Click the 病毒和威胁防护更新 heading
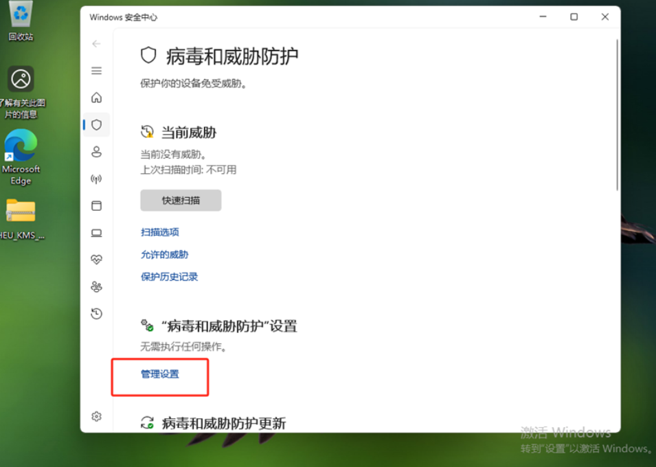The height and width of the screenshot is (467, 656). (224, 423)
